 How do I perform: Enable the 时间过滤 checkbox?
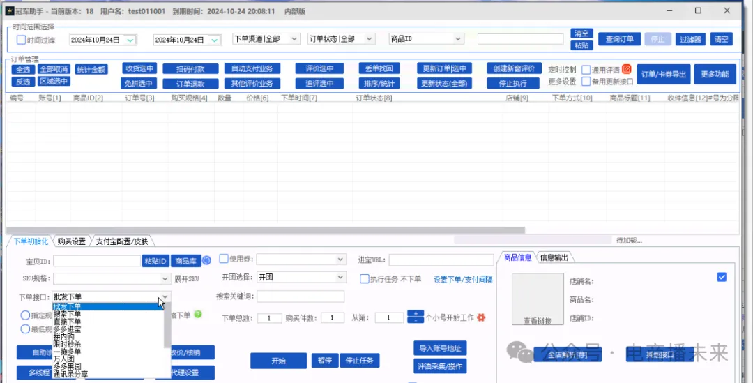(x=21, y=40)
